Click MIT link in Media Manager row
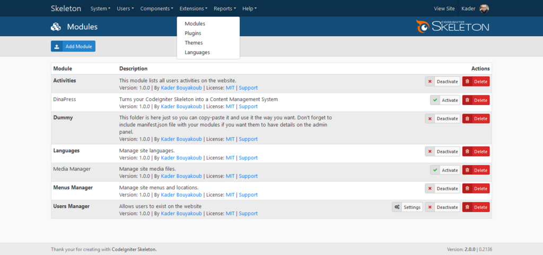Viewport: 543px width, 255px height. tap(230, 176)
